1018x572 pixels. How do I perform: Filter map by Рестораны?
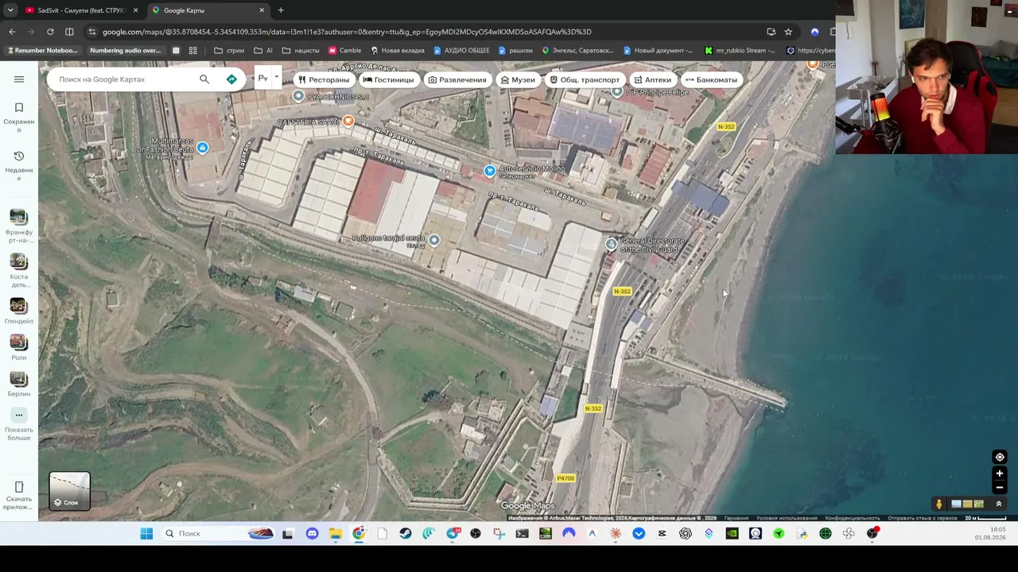[324, 79]
